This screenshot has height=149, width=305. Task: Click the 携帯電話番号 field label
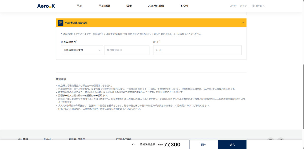click(69, 42)
